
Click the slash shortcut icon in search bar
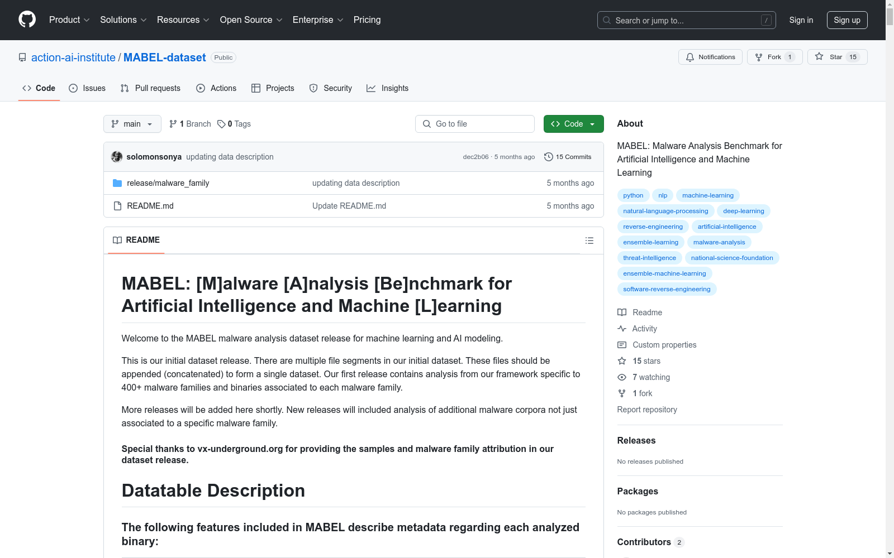pos(766,20)
